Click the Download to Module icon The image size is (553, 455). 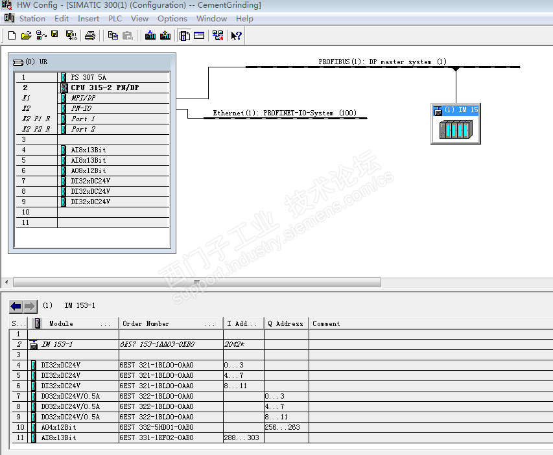(150, 36)
